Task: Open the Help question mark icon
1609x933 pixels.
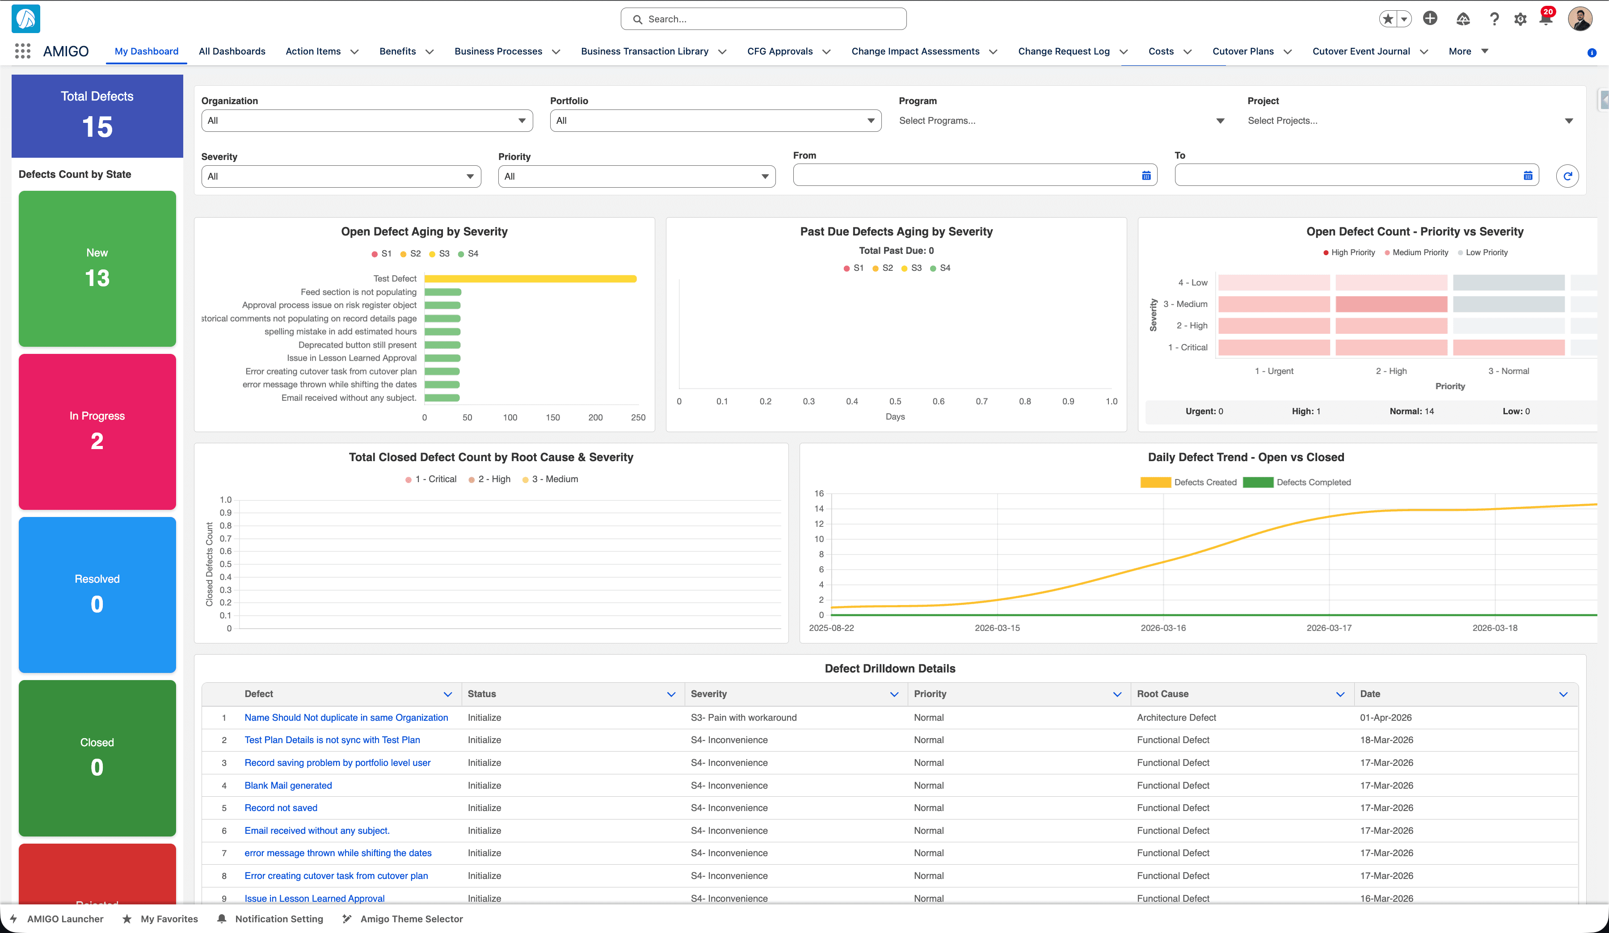Action: tap(1494, 19)
